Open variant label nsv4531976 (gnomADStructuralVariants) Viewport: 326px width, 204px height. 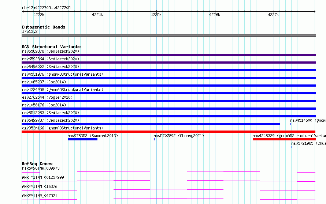[63, 74]
